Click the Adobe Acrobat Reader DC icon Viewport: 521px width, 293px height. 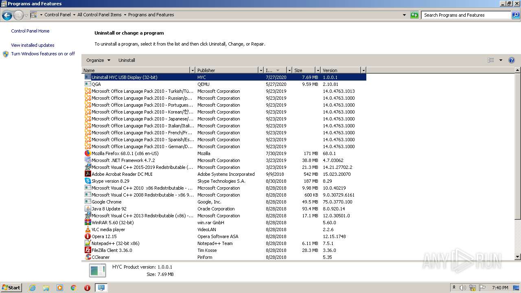pos(88,174)
